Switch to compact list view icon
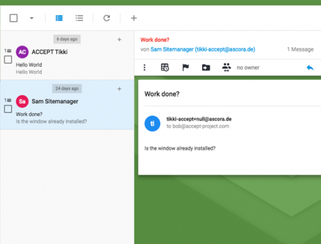Viewport: 321px width, 244px height. (x=79, y=18)
